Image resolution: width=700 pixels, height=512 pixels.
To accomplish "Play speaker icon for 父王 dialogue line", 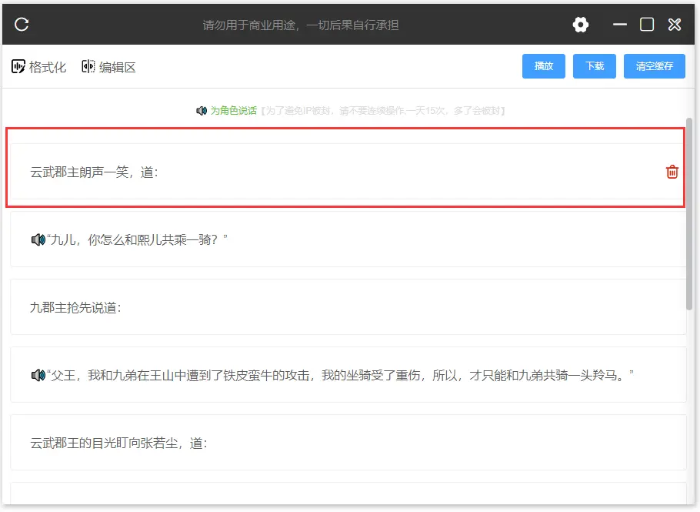I will pyautogui.click(x=38, y=375).
